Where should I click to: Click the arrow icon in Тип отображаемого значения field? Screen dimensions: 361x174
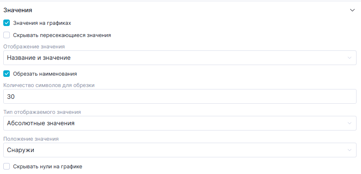pos(350,123)
